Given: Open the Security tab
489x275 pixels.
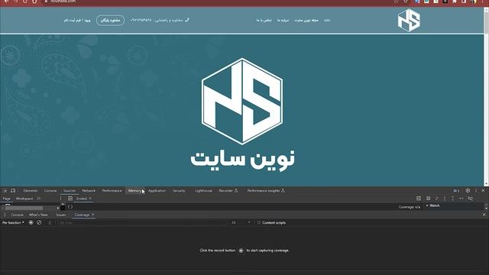Looking at the screenshot, I should point(179,191).
